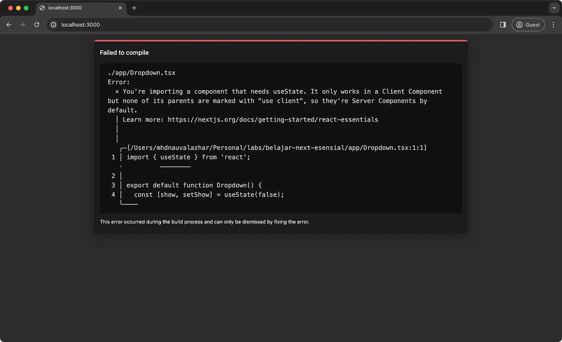Click the back navigation arrow

(8, 25)
